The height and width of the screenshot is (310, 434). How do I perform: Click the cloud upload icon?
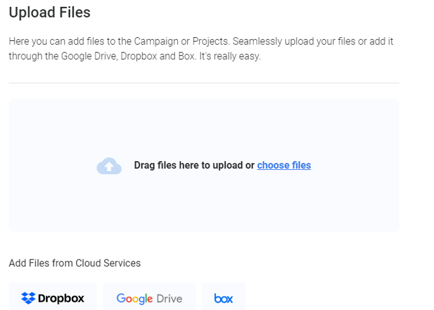[x=109, y=166]
